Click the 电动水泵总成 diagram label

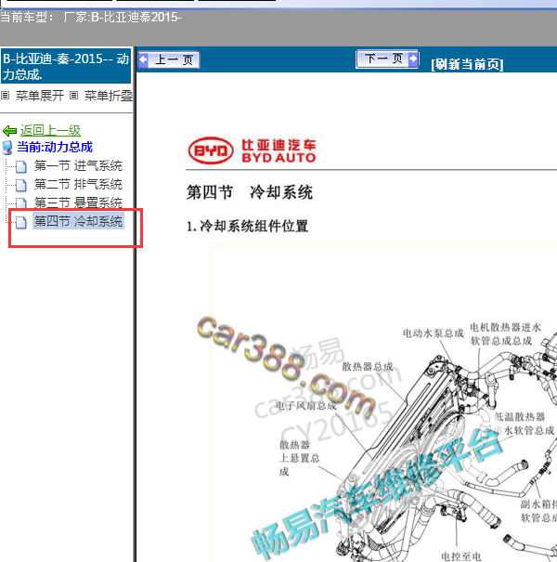pos(433,333)
